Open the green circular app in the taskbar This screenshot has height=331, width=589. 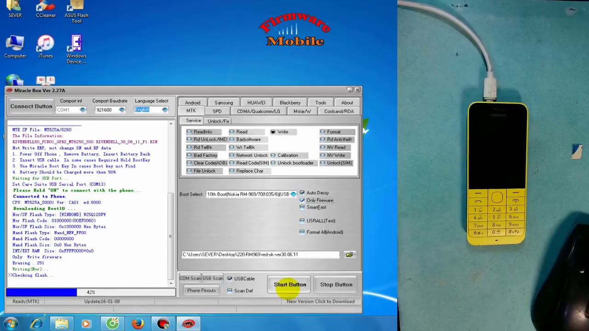112,324
